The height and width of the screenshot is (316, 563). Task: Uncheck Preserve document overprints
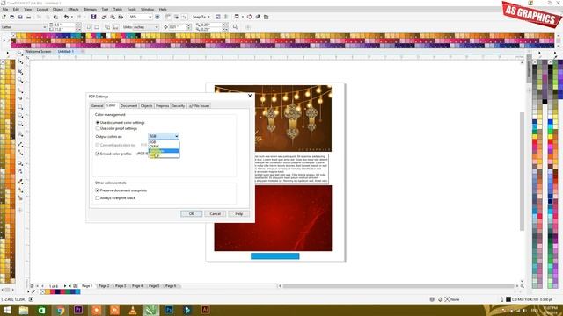(x=98, y=190)
